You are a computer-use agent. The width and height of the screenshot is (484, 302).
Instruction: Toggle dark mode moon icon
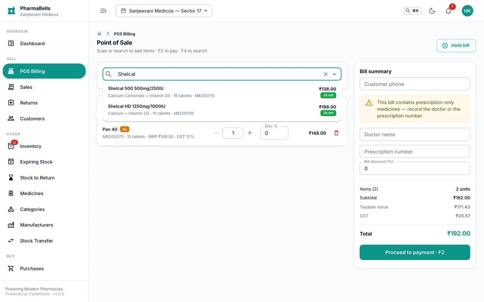[x=432, y=11]
